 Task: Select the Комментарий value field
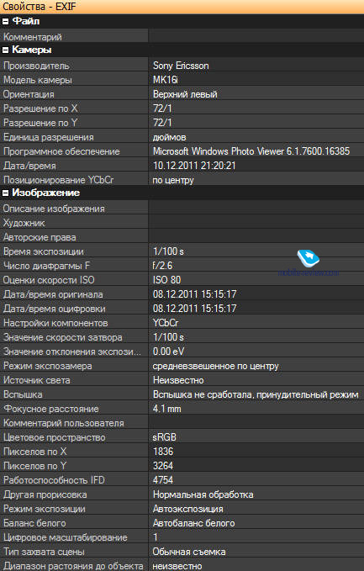[256, 36]
